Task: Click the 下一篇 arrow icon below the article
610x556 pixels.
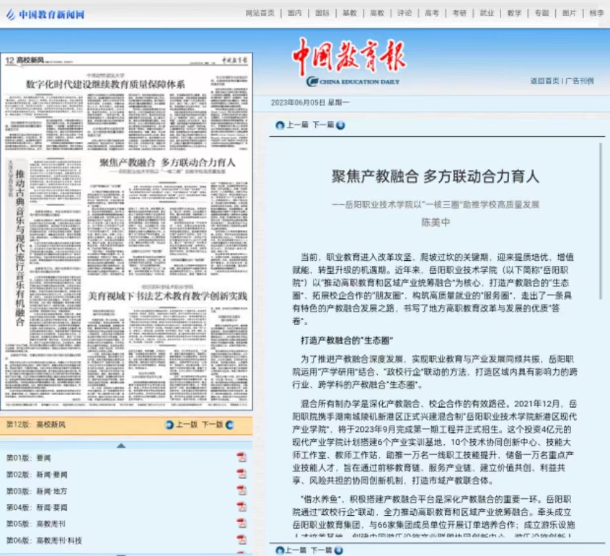Action: [x=338, y=551]
